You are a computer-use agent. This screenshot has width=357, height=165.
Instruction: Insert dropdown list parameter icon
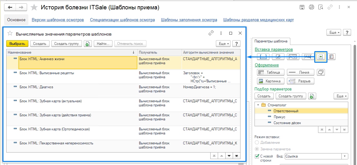coord(293,57)
